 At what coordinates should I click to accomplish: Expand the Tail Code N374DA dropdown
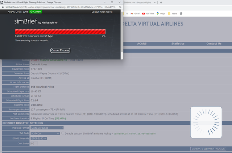(x=45, y=133)
